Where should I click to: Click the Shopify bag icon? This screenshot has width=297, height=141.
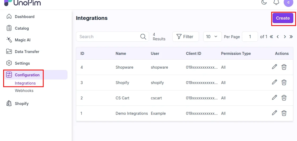tap(9, 103)
